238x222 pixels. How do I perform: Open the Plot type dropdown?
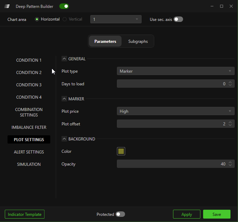175,71
